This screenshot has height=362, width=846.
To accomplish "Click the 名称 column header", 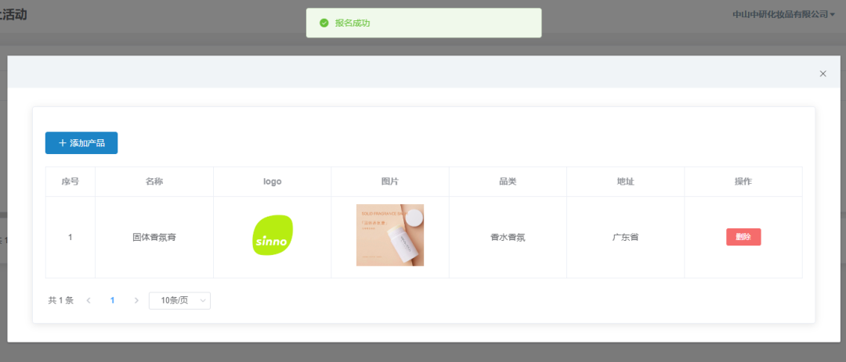I will click(154, 181).
